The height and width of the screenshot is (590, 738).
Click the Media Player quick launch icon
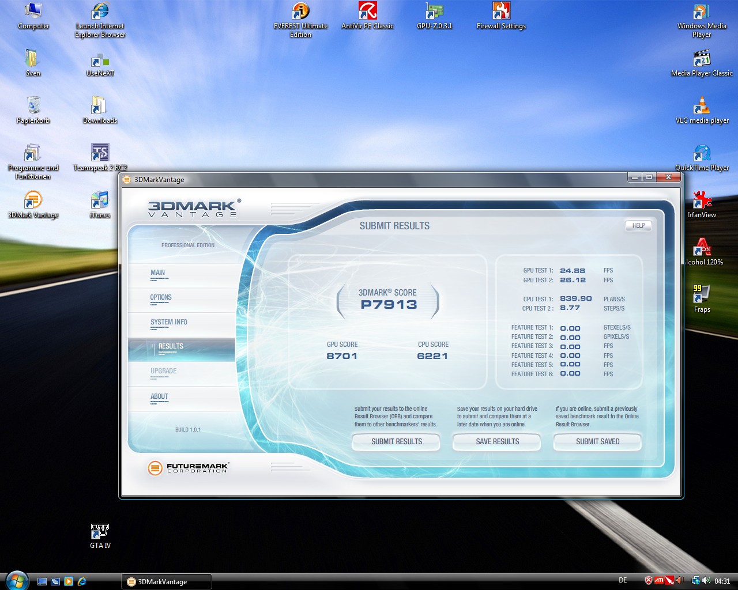(69, 581)
